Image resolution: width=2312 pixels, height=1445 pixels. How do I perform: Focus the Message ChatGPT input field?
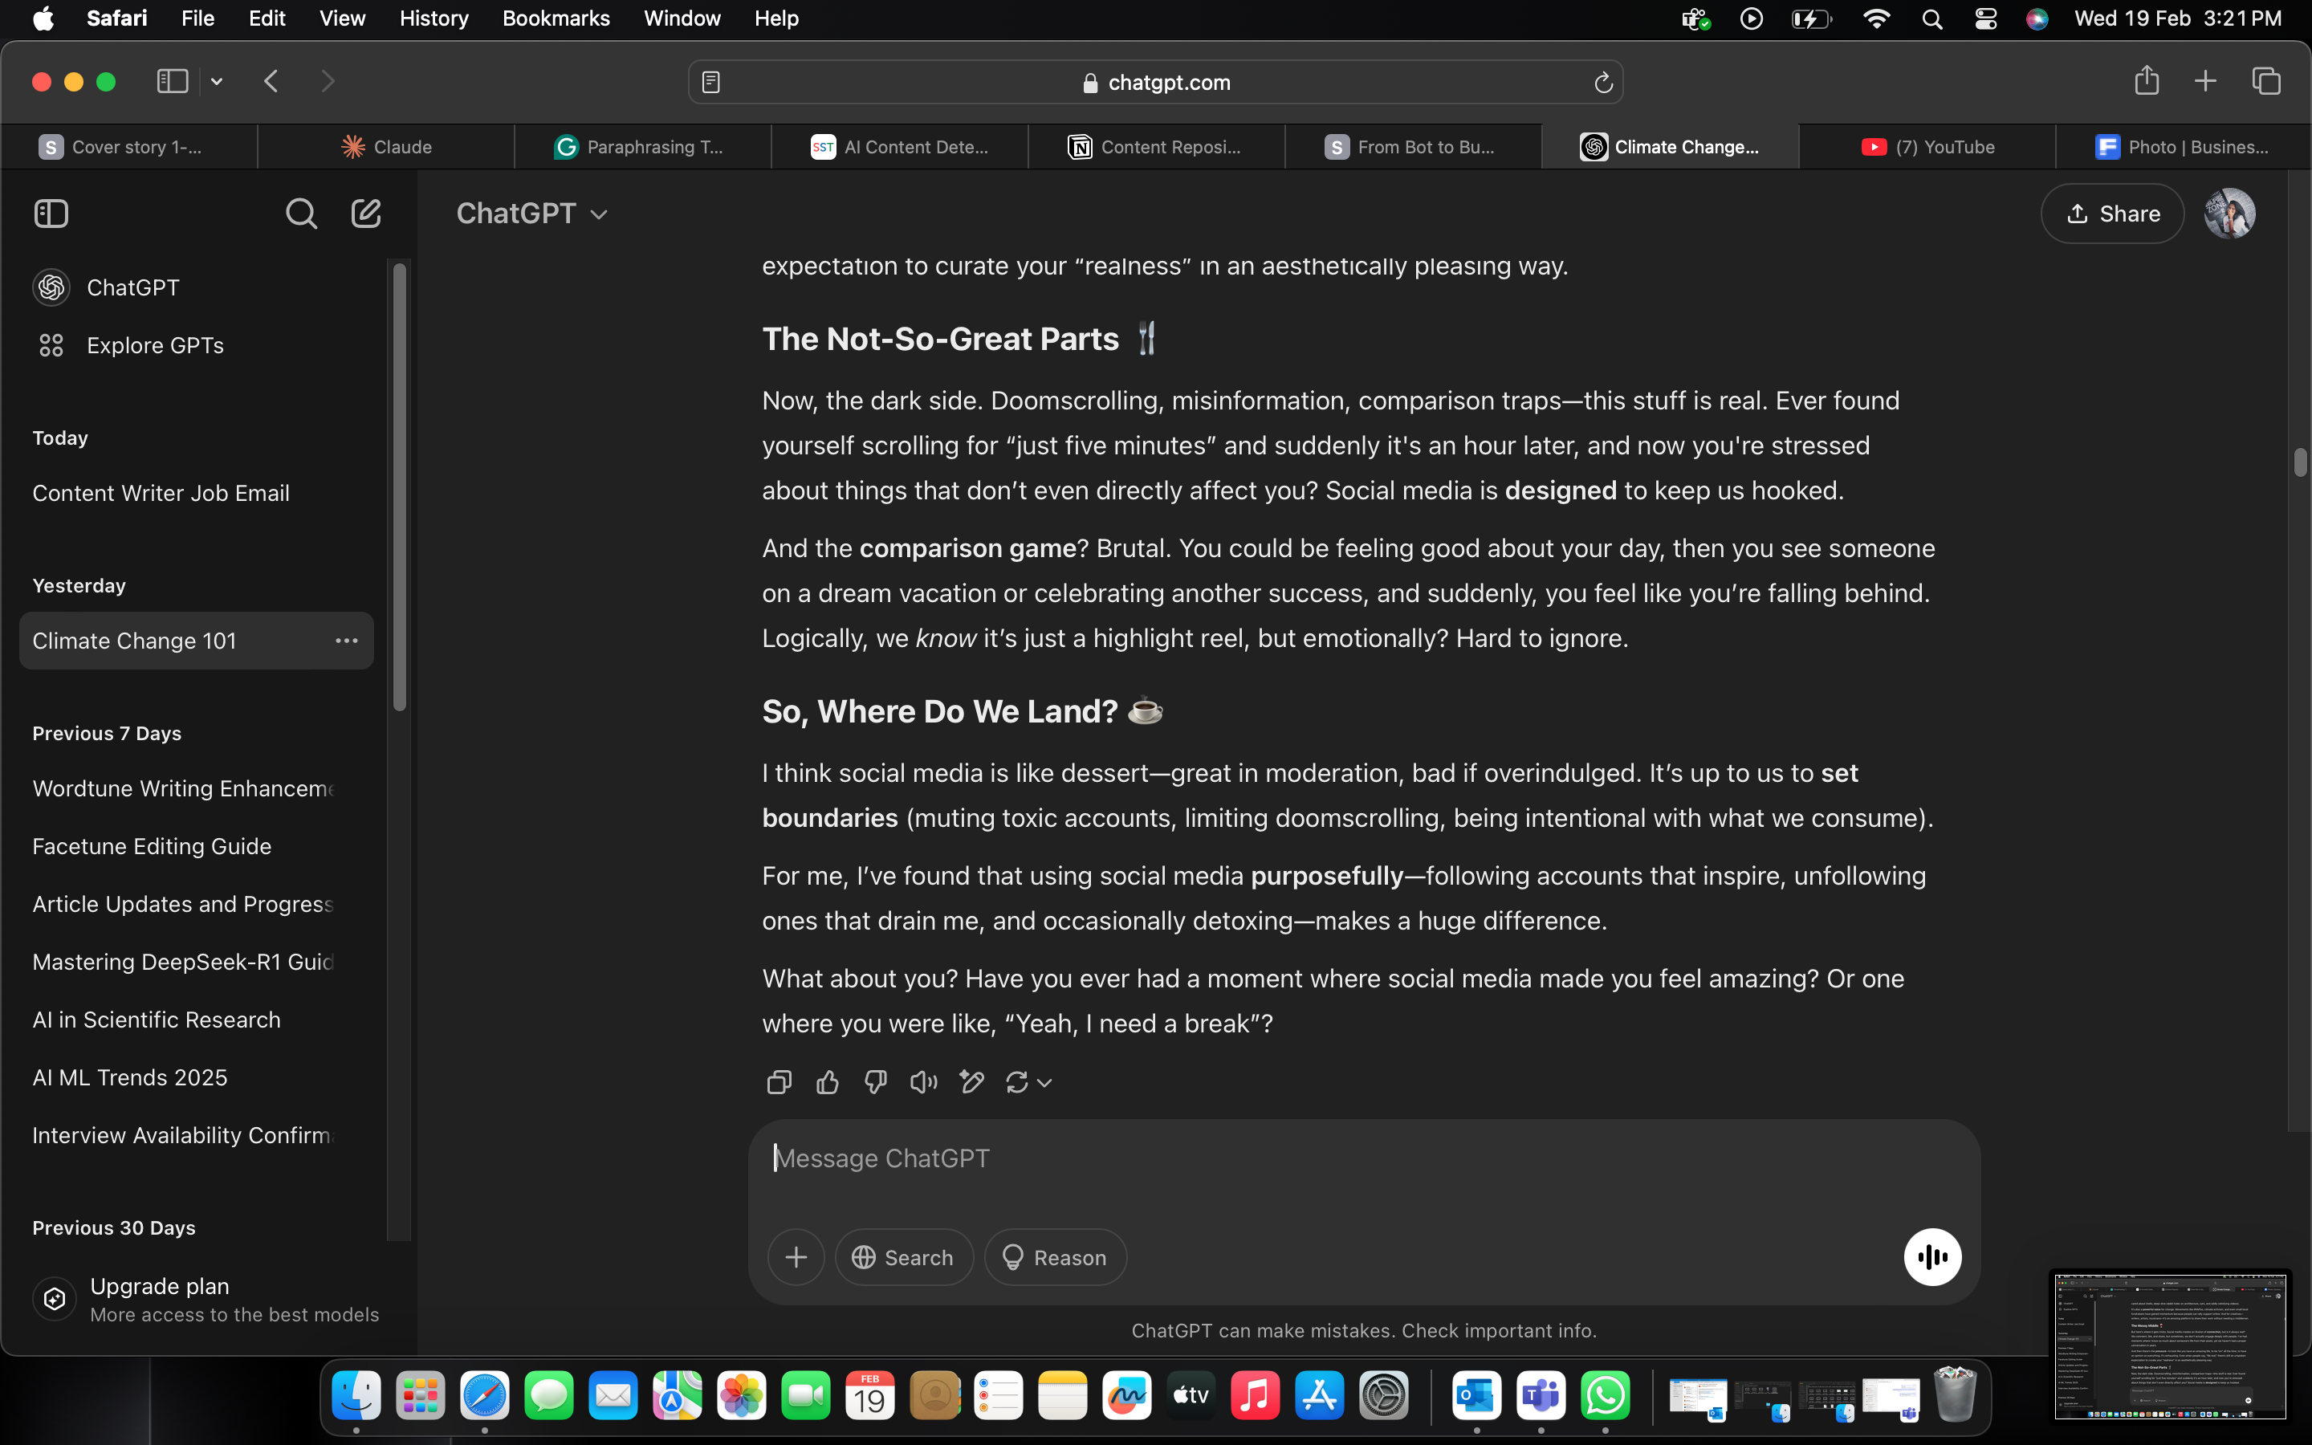[x=1363, y=1158]
